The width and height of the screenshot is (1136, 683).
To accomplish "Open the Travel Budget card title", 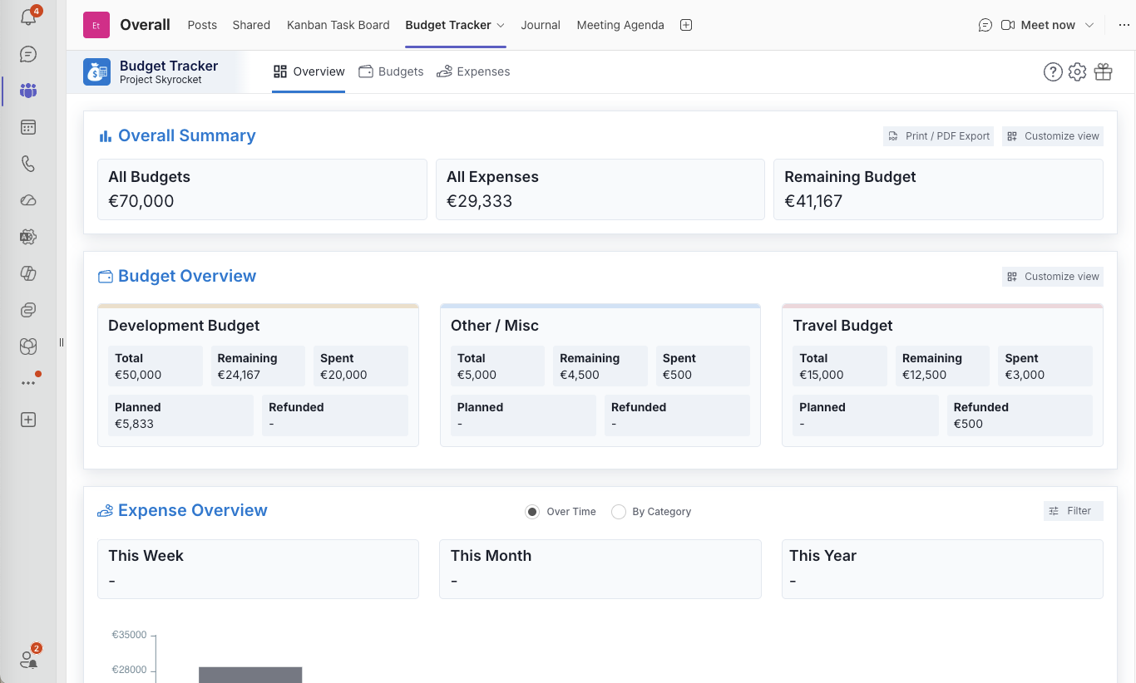I will pyautogui.click(x=842, y=326).
